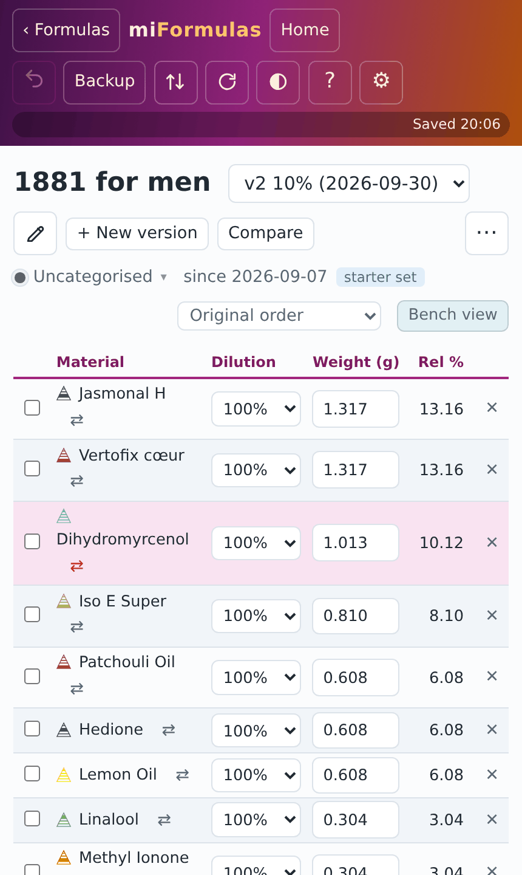Click the undo arrow icon
This screenshot has height=875, width=522.
[34, 82]
